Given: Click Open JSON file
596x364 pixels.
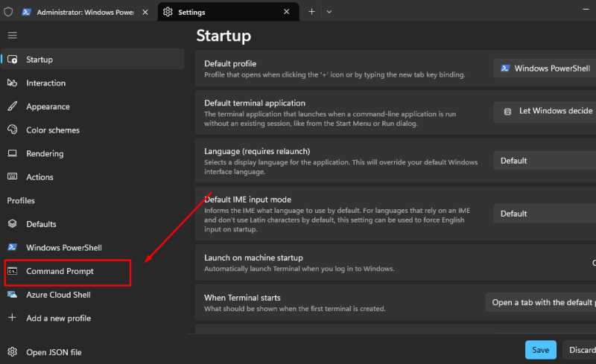Looking at the screenshot, I should click(92, 352).
